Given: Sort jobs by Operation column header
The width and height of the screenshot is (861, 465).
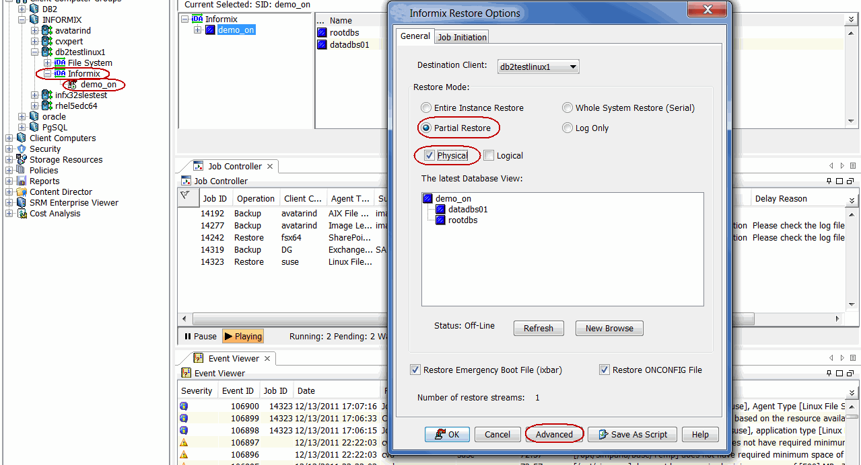Looking at the screenshot, I should coord(255,198).
